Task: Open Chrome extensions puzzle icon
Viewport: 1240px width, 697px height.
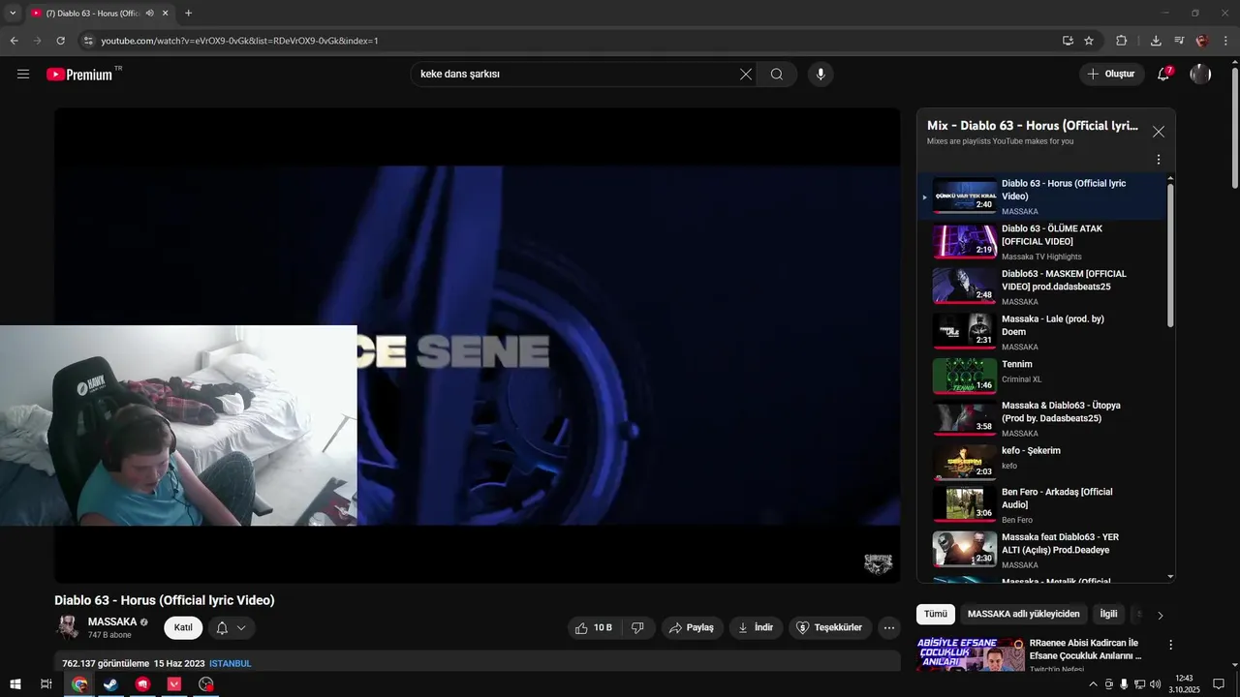Action: (1122, 41)
